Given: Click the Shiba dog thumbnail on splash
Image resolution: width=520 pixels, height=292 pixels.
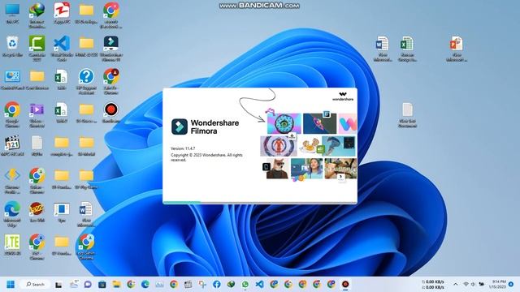Looking at the screenshot, I should [277, 169].
